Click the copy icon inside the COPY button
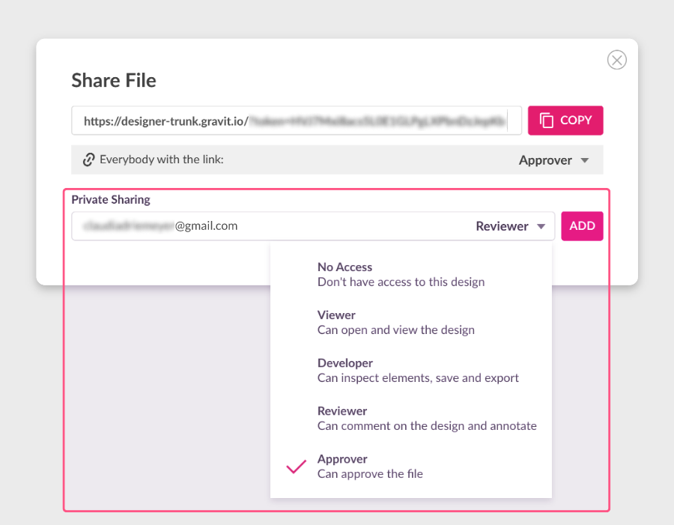 coord(547,121)
